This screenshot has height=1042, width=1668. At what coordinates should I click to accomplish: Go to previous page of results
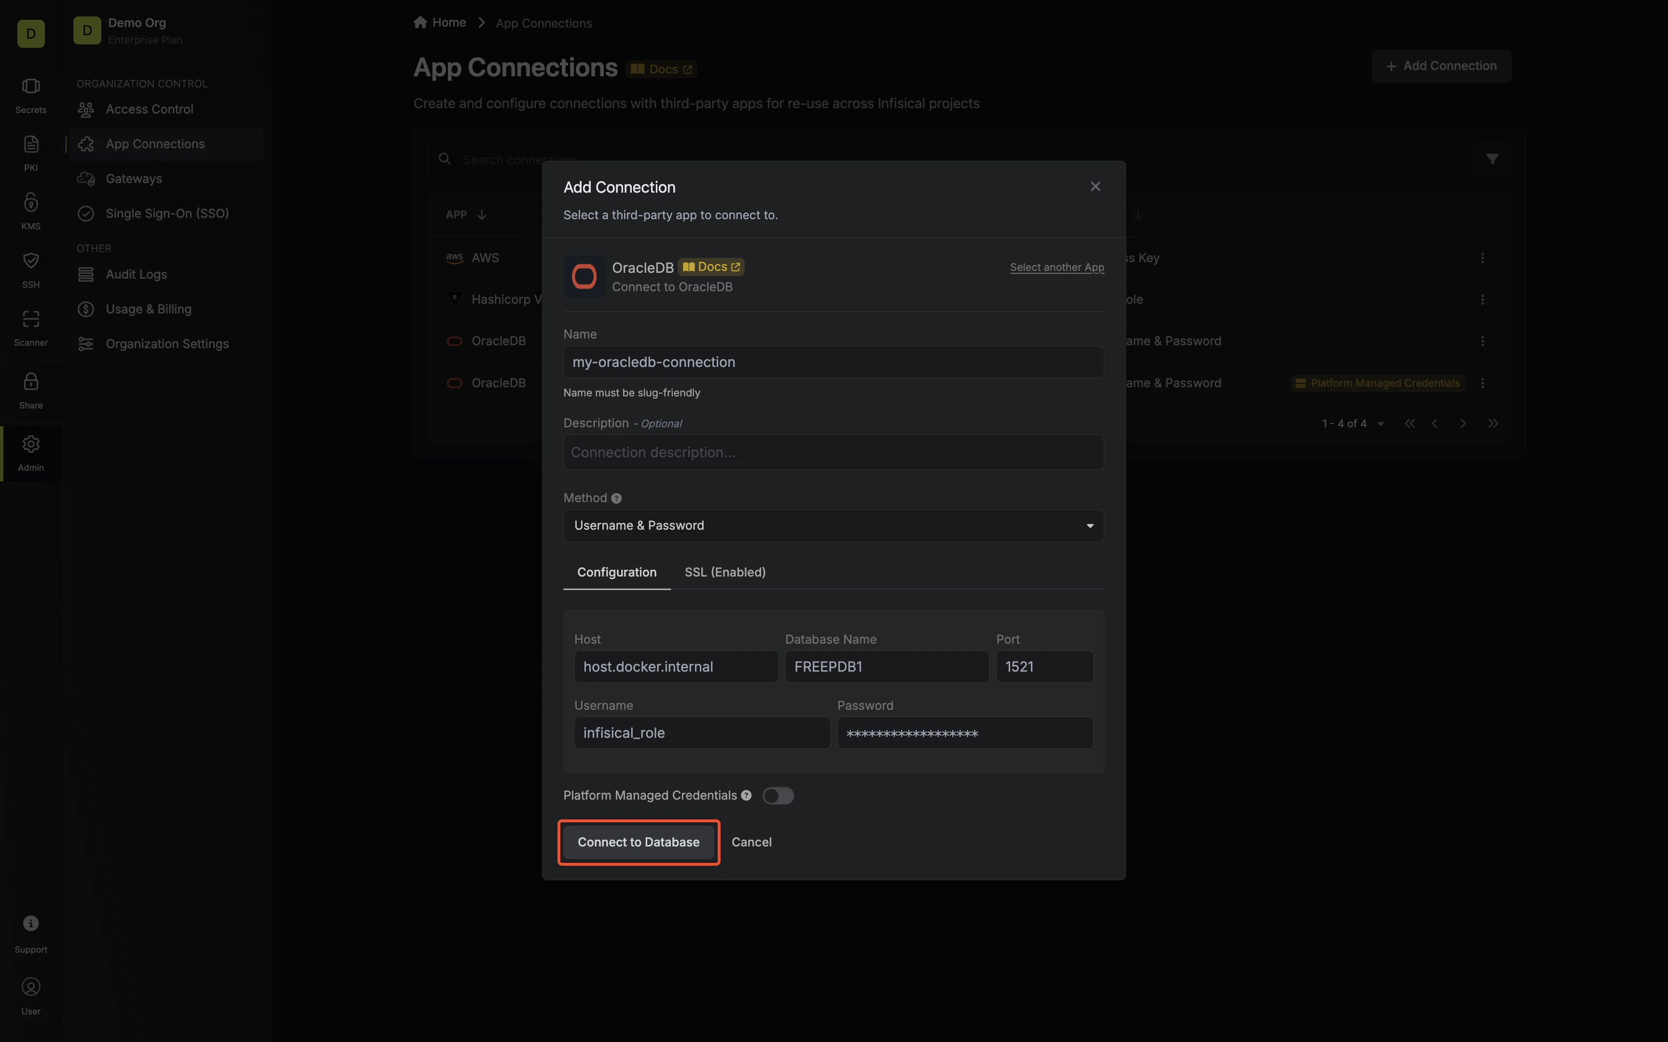point(1435,424)
